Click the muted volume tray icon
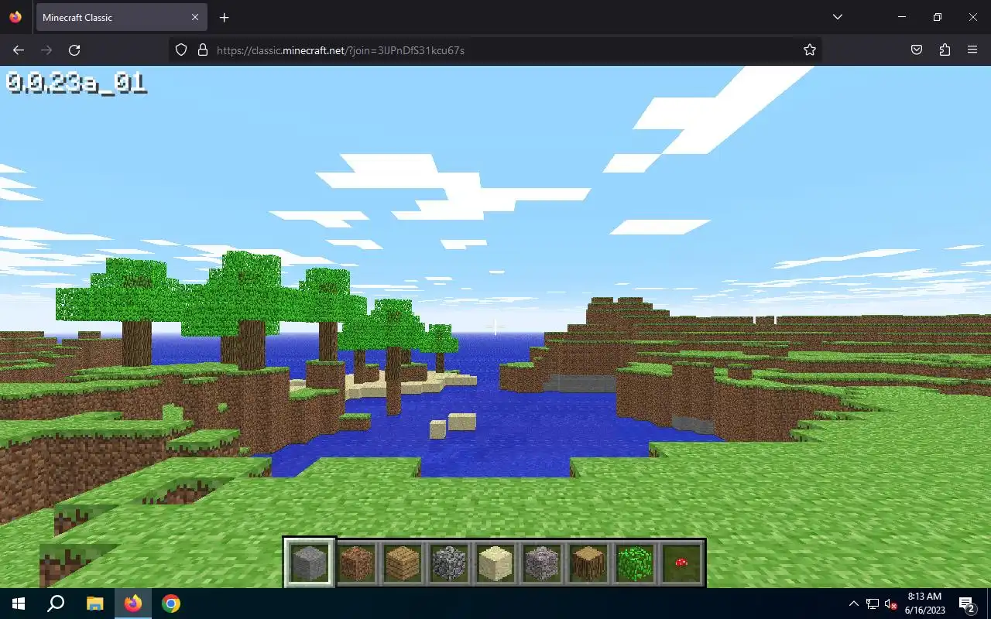This screenshot has height=619, width=991. [x=891, y=604]
